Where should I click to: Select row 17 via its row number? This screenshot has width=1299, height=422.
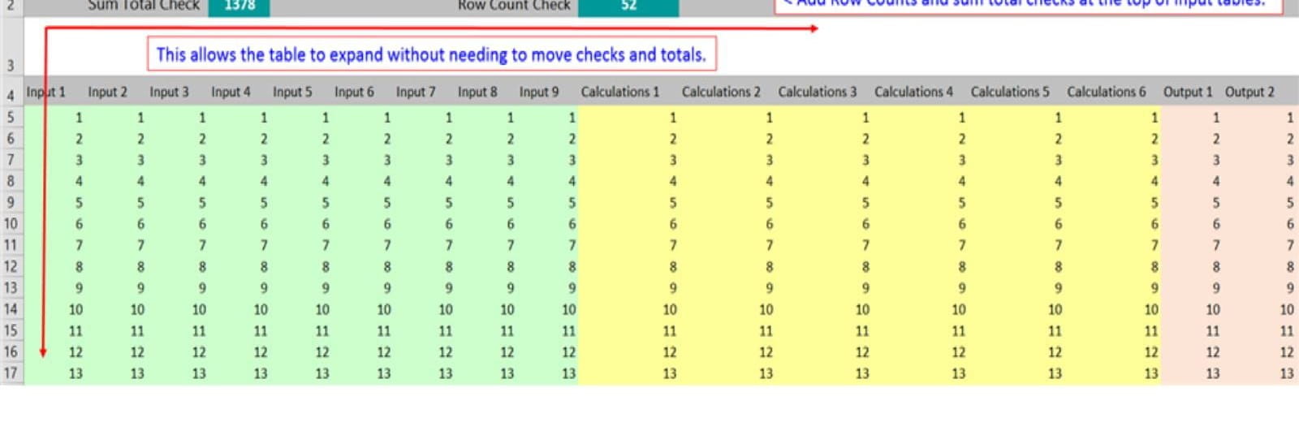tap(11, 373)
